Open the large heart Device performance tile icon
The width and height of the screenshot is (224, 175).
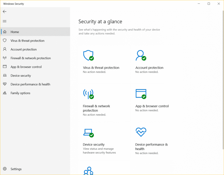point(141,132)
